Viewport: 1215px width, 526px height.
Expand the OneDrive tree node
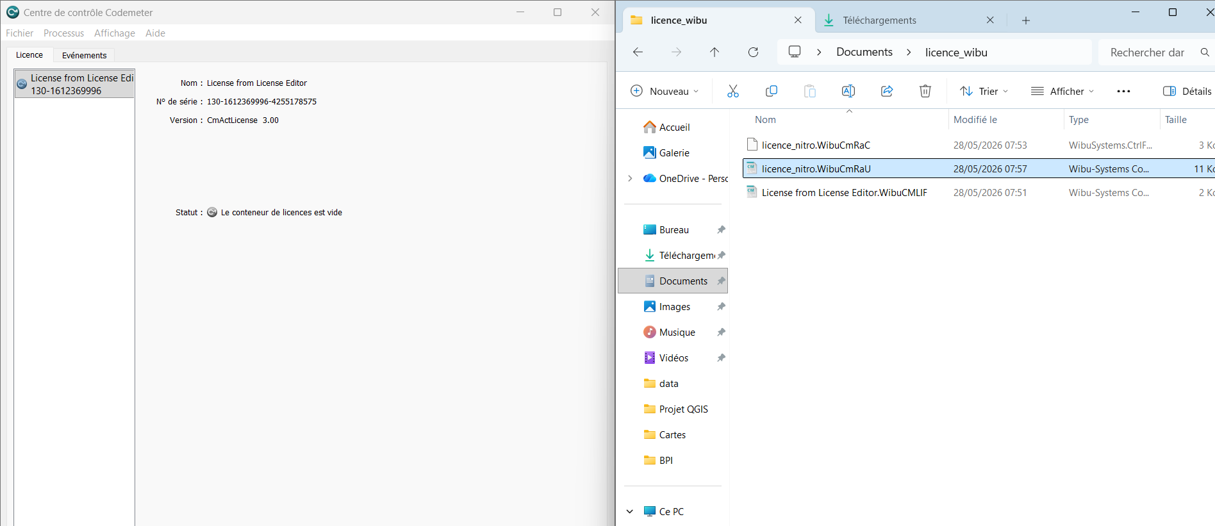[630, 178]
